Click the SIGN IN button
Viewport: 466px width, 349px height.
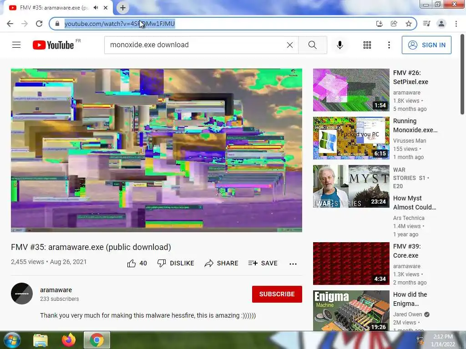tap(426, 45)
